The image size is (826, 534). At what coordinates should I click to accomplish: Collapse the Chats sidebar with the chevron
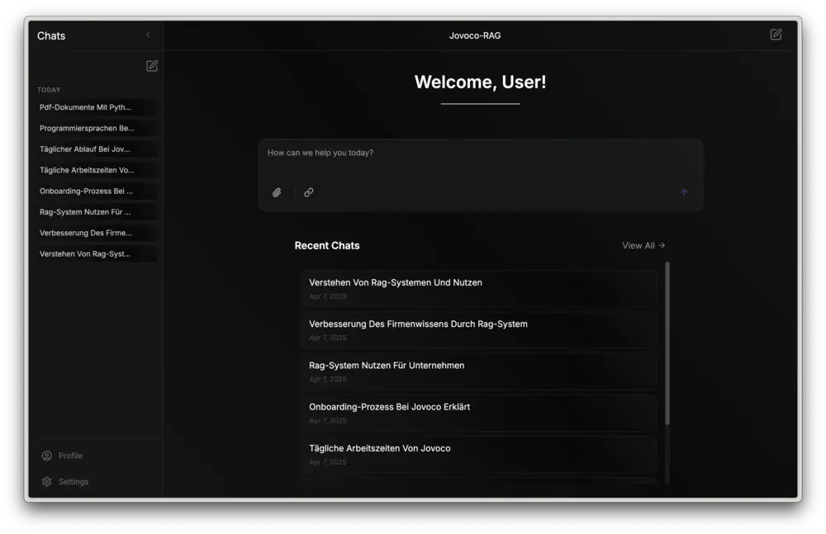point(148,35)
